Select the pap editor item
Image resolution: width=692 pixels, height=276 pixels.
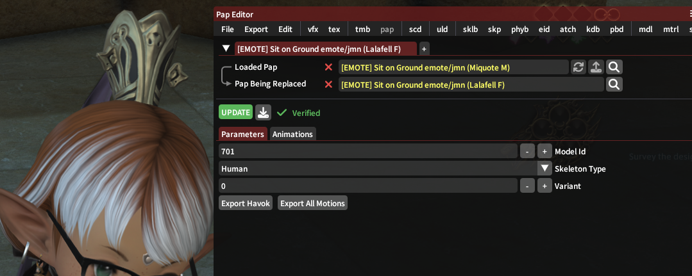[x=387, y=29]
